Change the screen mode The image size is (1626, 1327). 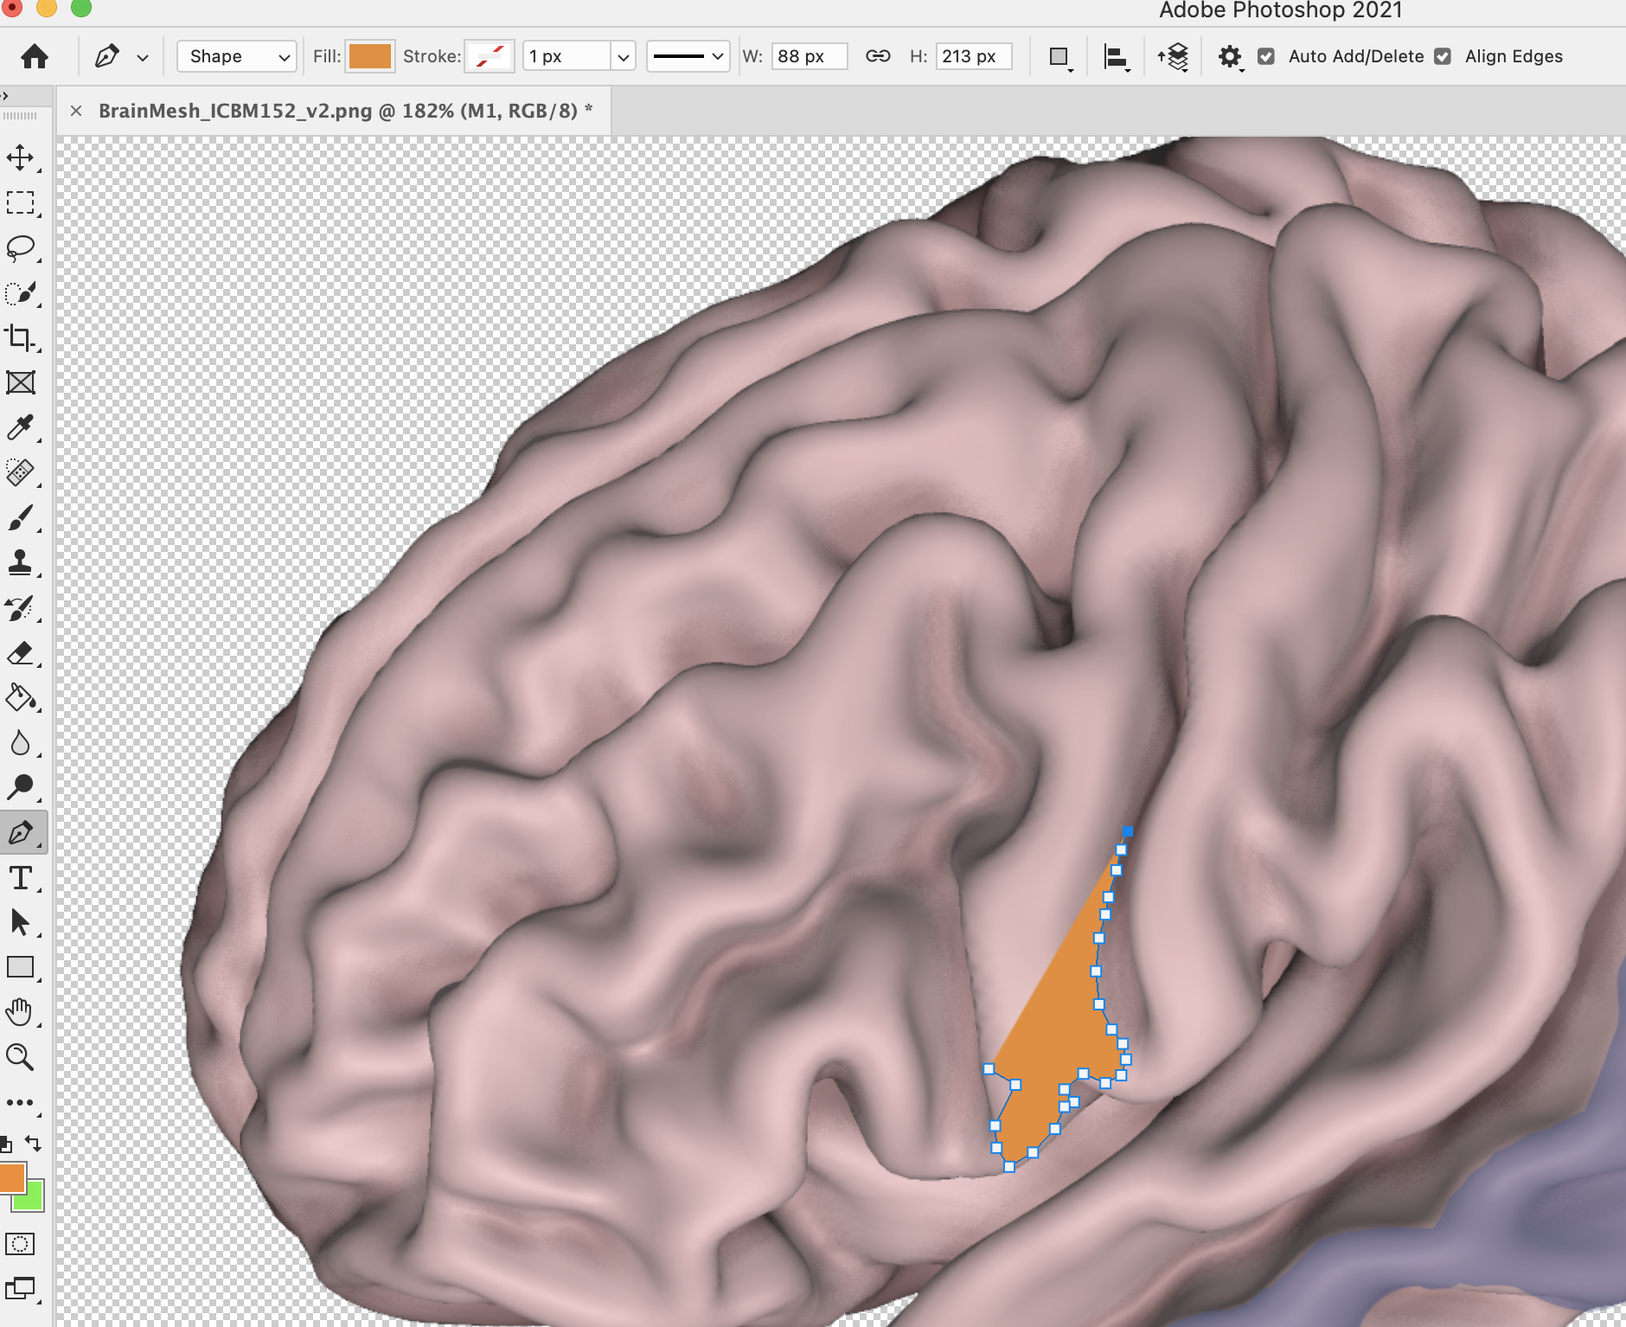(x=21, y=1289)
